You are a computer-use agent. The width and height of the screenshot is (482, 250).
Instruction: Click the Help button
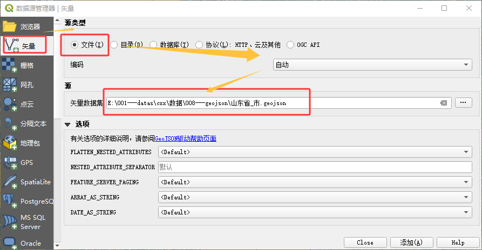458,242
